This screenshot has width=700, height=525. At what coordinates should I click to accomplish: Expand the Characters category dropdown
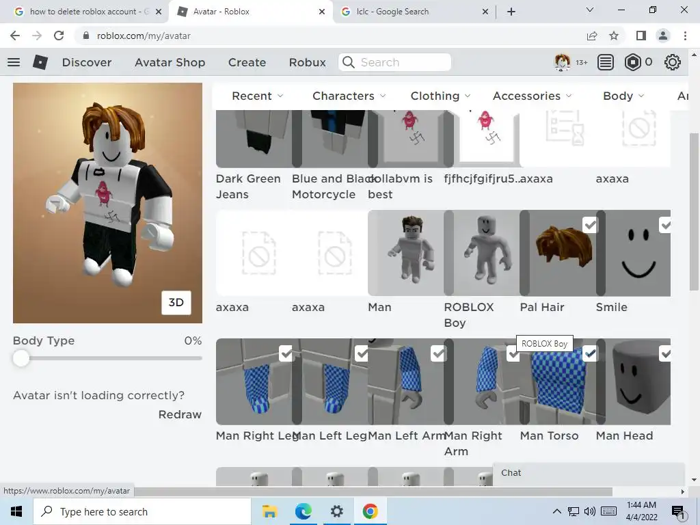[x=349, y=96]
